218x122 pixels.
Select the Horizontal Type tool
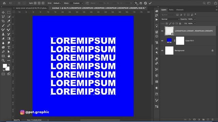[x=9, y=47]
